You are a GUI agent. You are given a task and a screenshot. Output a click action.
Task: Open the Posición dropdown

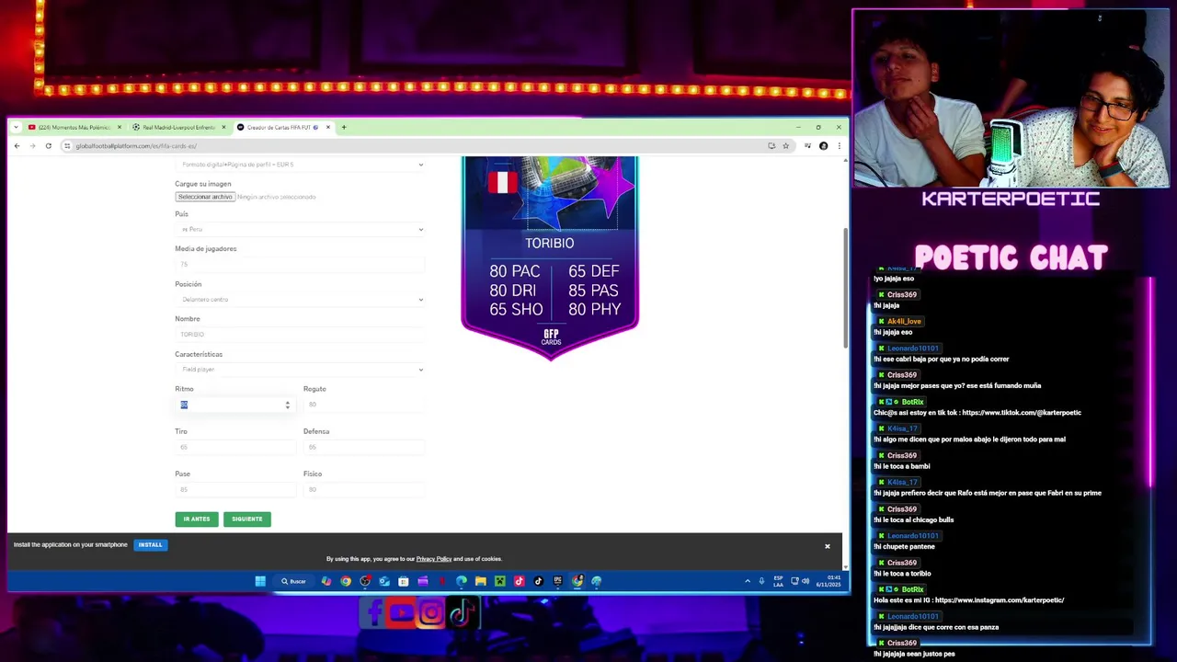point(300,299)
